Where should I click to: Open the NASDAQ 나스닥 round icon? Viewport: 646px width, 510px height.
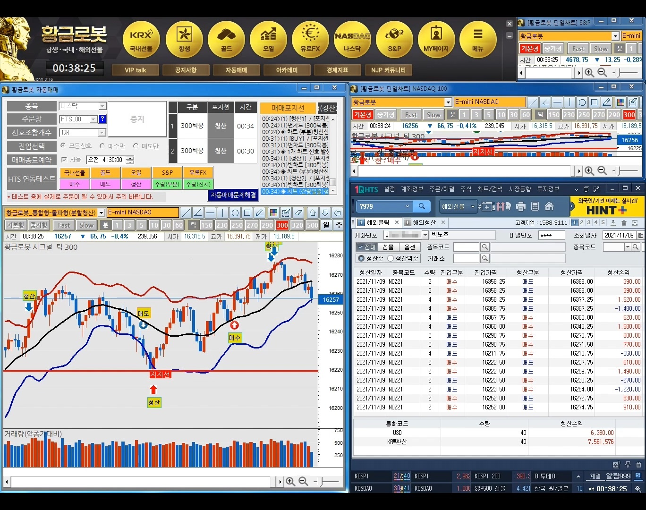(x=352, y=40)
